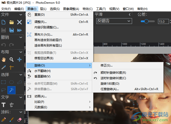Click the new image file icon
The height and width of the screenshot is (124, 171).
3,22
